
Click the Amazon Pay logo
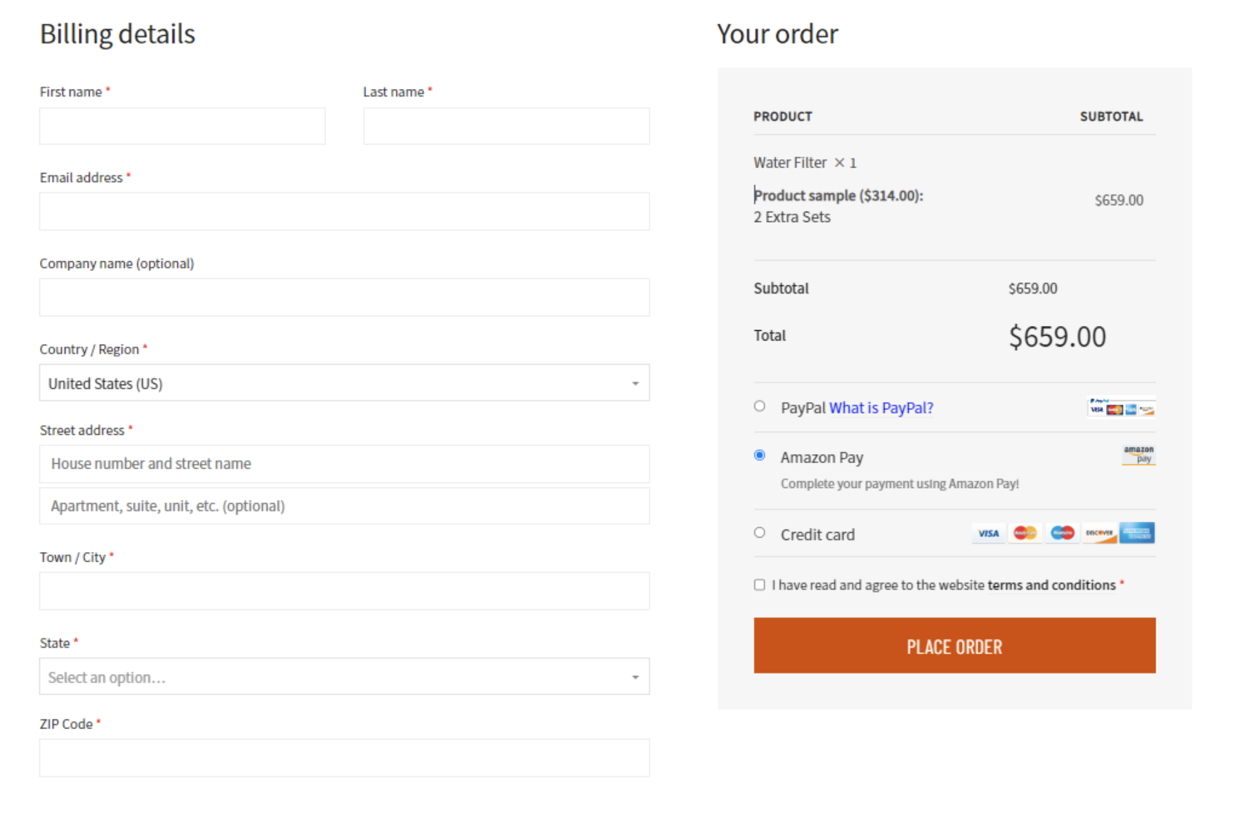pyautogui.click(x=1138, y=455)
